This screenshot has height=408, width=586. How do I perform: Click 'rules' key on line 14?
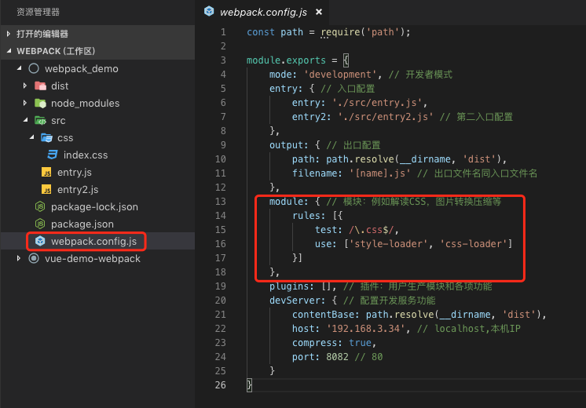pos(306,216)
